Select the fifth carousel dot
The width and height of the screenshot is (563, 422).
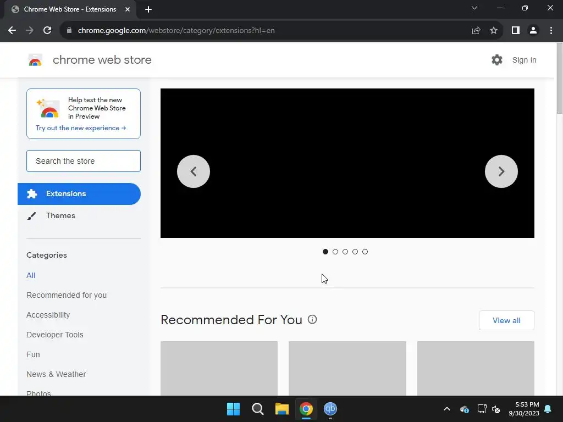tap(365, 252)
